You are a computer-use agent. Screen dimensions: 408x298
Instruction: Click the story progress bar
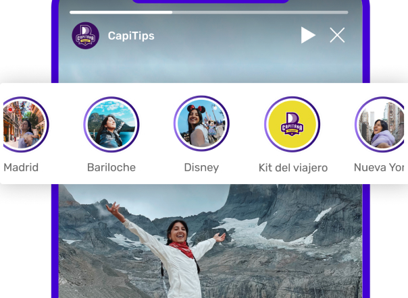point(209,12)
